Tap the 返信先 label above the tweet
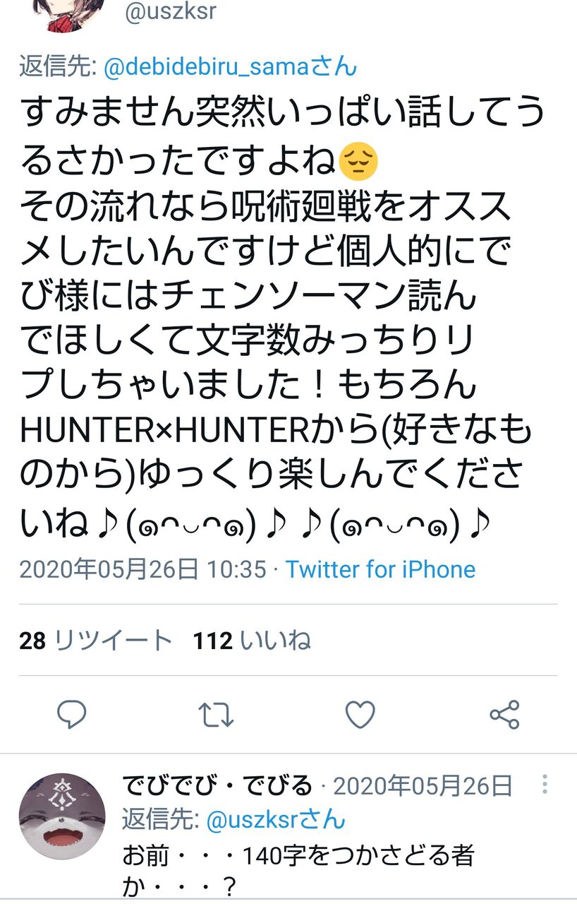 tap(59, 67)
